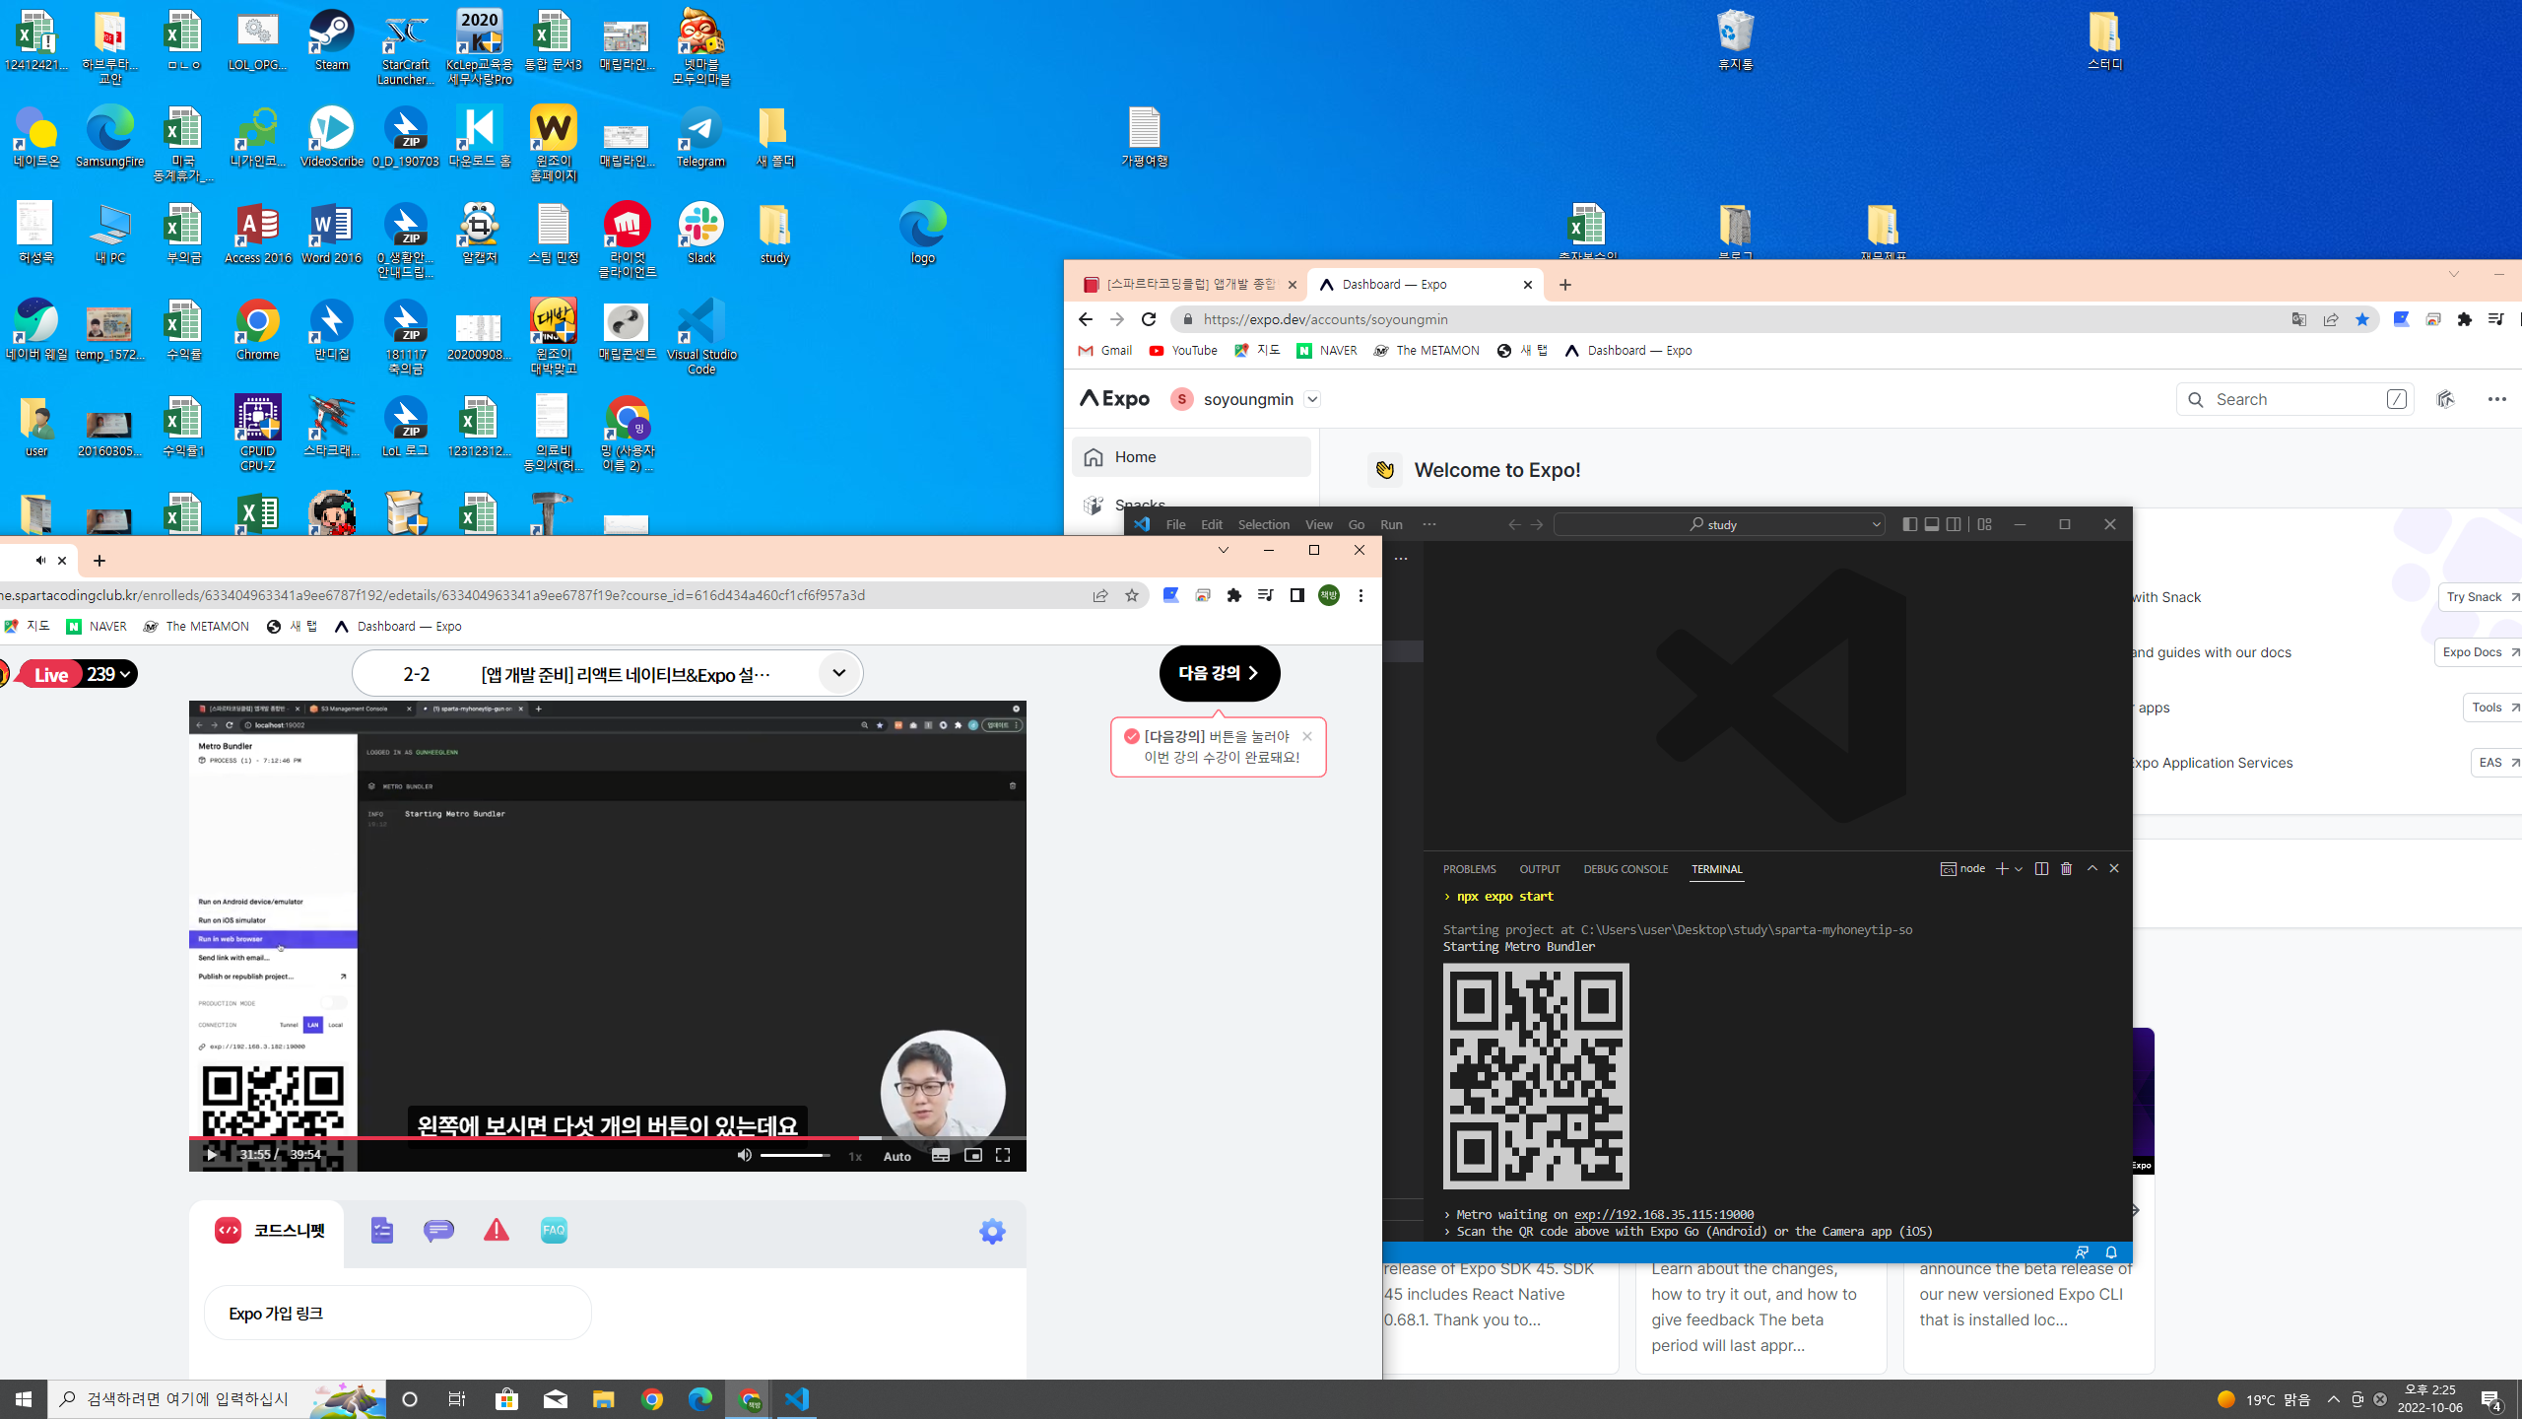The width and height of the screenshot is (2522, 1419).
Task: Open the VS Code study command center
Action: click(1720, 524)
